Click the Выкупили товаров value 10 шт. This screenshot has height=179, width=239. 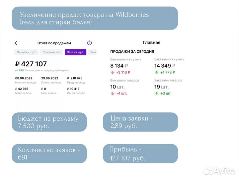(x=118, y=87)
